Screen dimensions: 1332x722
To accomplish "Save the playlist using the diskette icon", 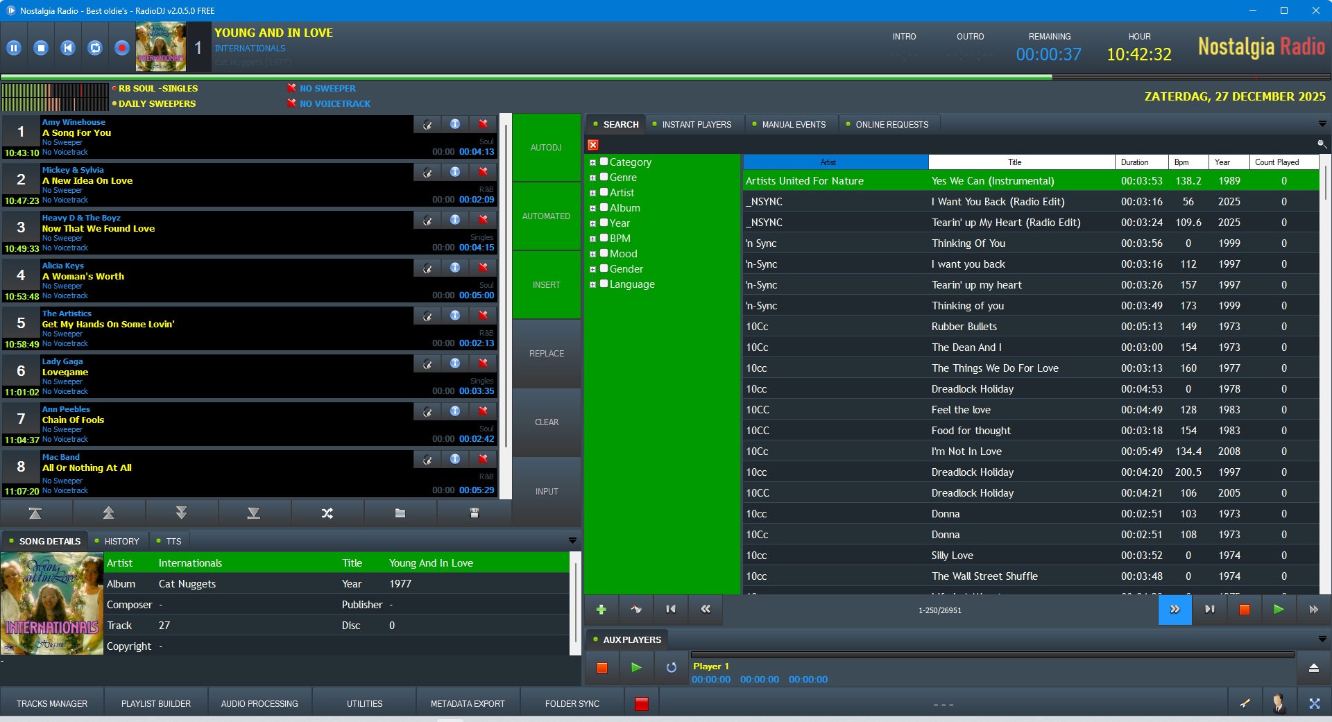I will point(474,513).
